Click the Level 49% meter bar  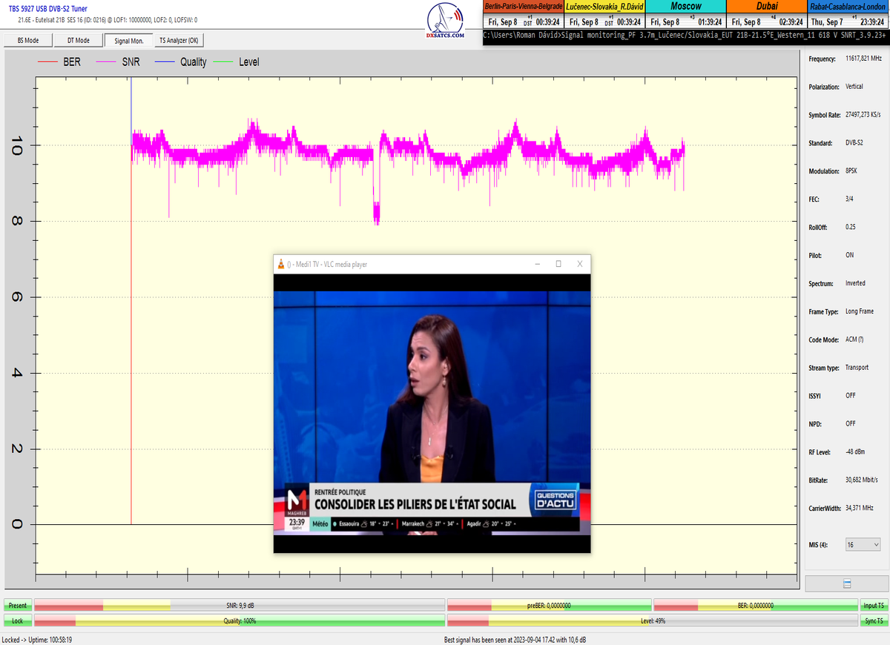(653, 621)
